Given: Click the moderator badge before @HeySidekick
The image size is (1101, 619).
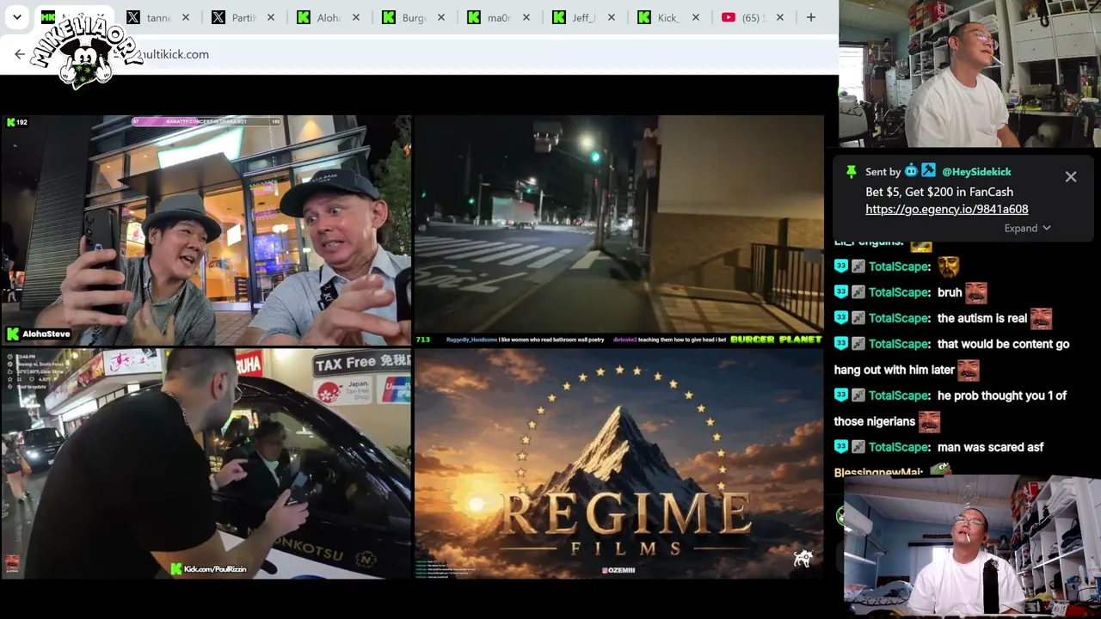Looking at the screenshot, I should click(x=928, y=171).
